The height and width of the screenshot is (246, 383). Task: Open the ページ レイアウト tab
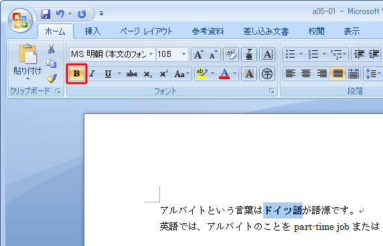pos(147,32)
